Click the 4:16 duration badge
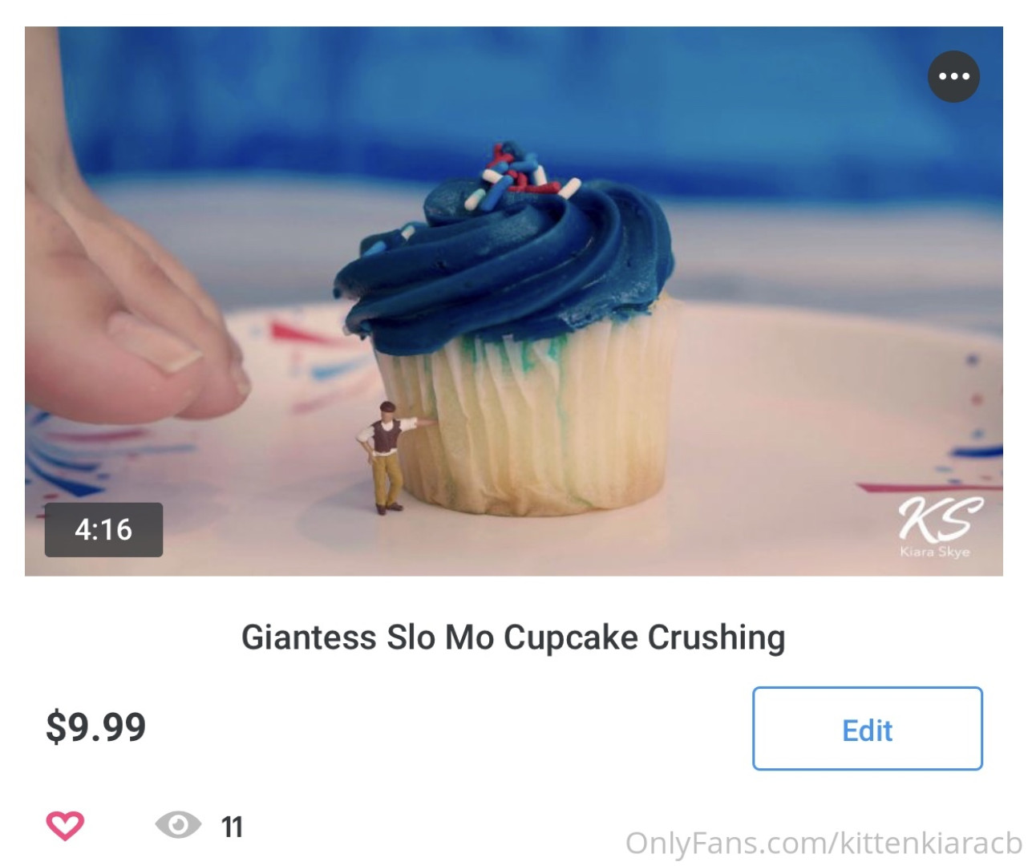1028x866 pixels. pyautogui.click(x=103, y=530)
